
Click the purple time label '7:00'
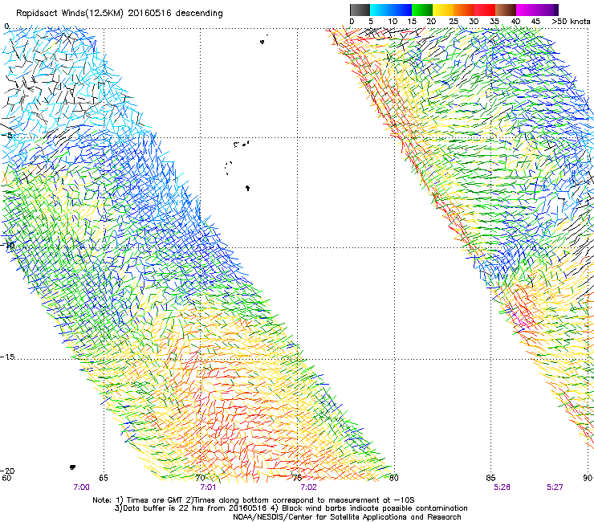pyautogui.click(x=81, y=487)
